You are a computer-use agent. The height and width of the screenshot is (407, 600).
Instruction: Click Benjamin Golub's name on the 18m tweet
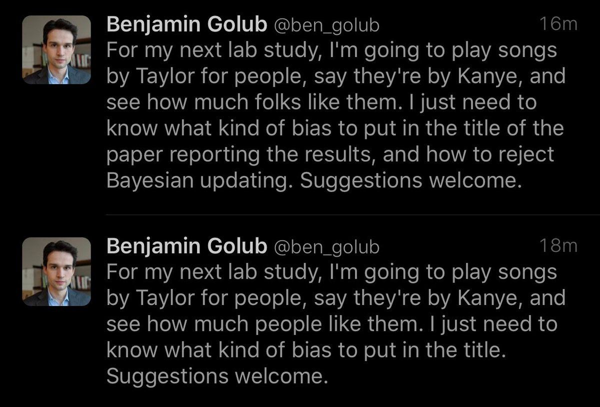coord(187,246)
